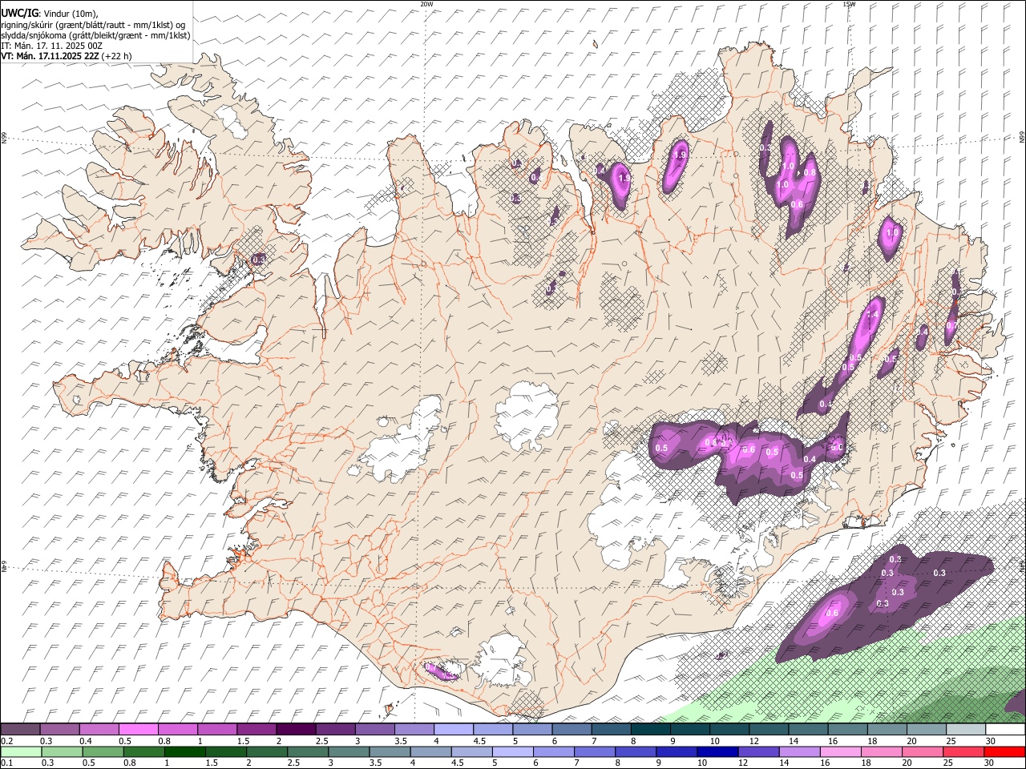Image resolution: width=1026 pixels, height=769 pixels.
Task: Select the light pink 16 swatch, lower legend
Action: click(840, 752)
